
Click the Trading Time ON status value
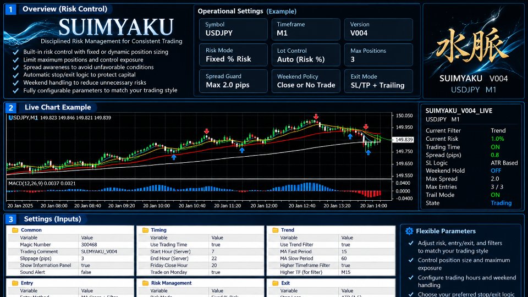[x=495, y=147]
